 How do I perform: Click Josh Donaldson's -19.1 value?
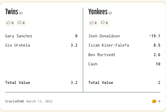pyautogui.click(x=155, y=36)
